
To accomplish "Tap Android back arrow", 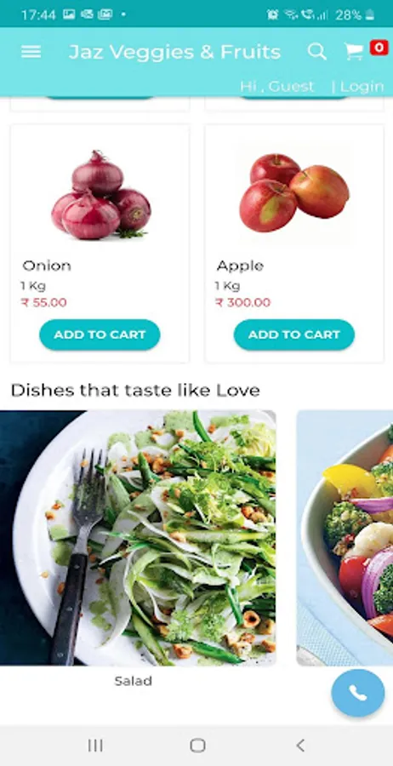I will click(x=300, y=746).
